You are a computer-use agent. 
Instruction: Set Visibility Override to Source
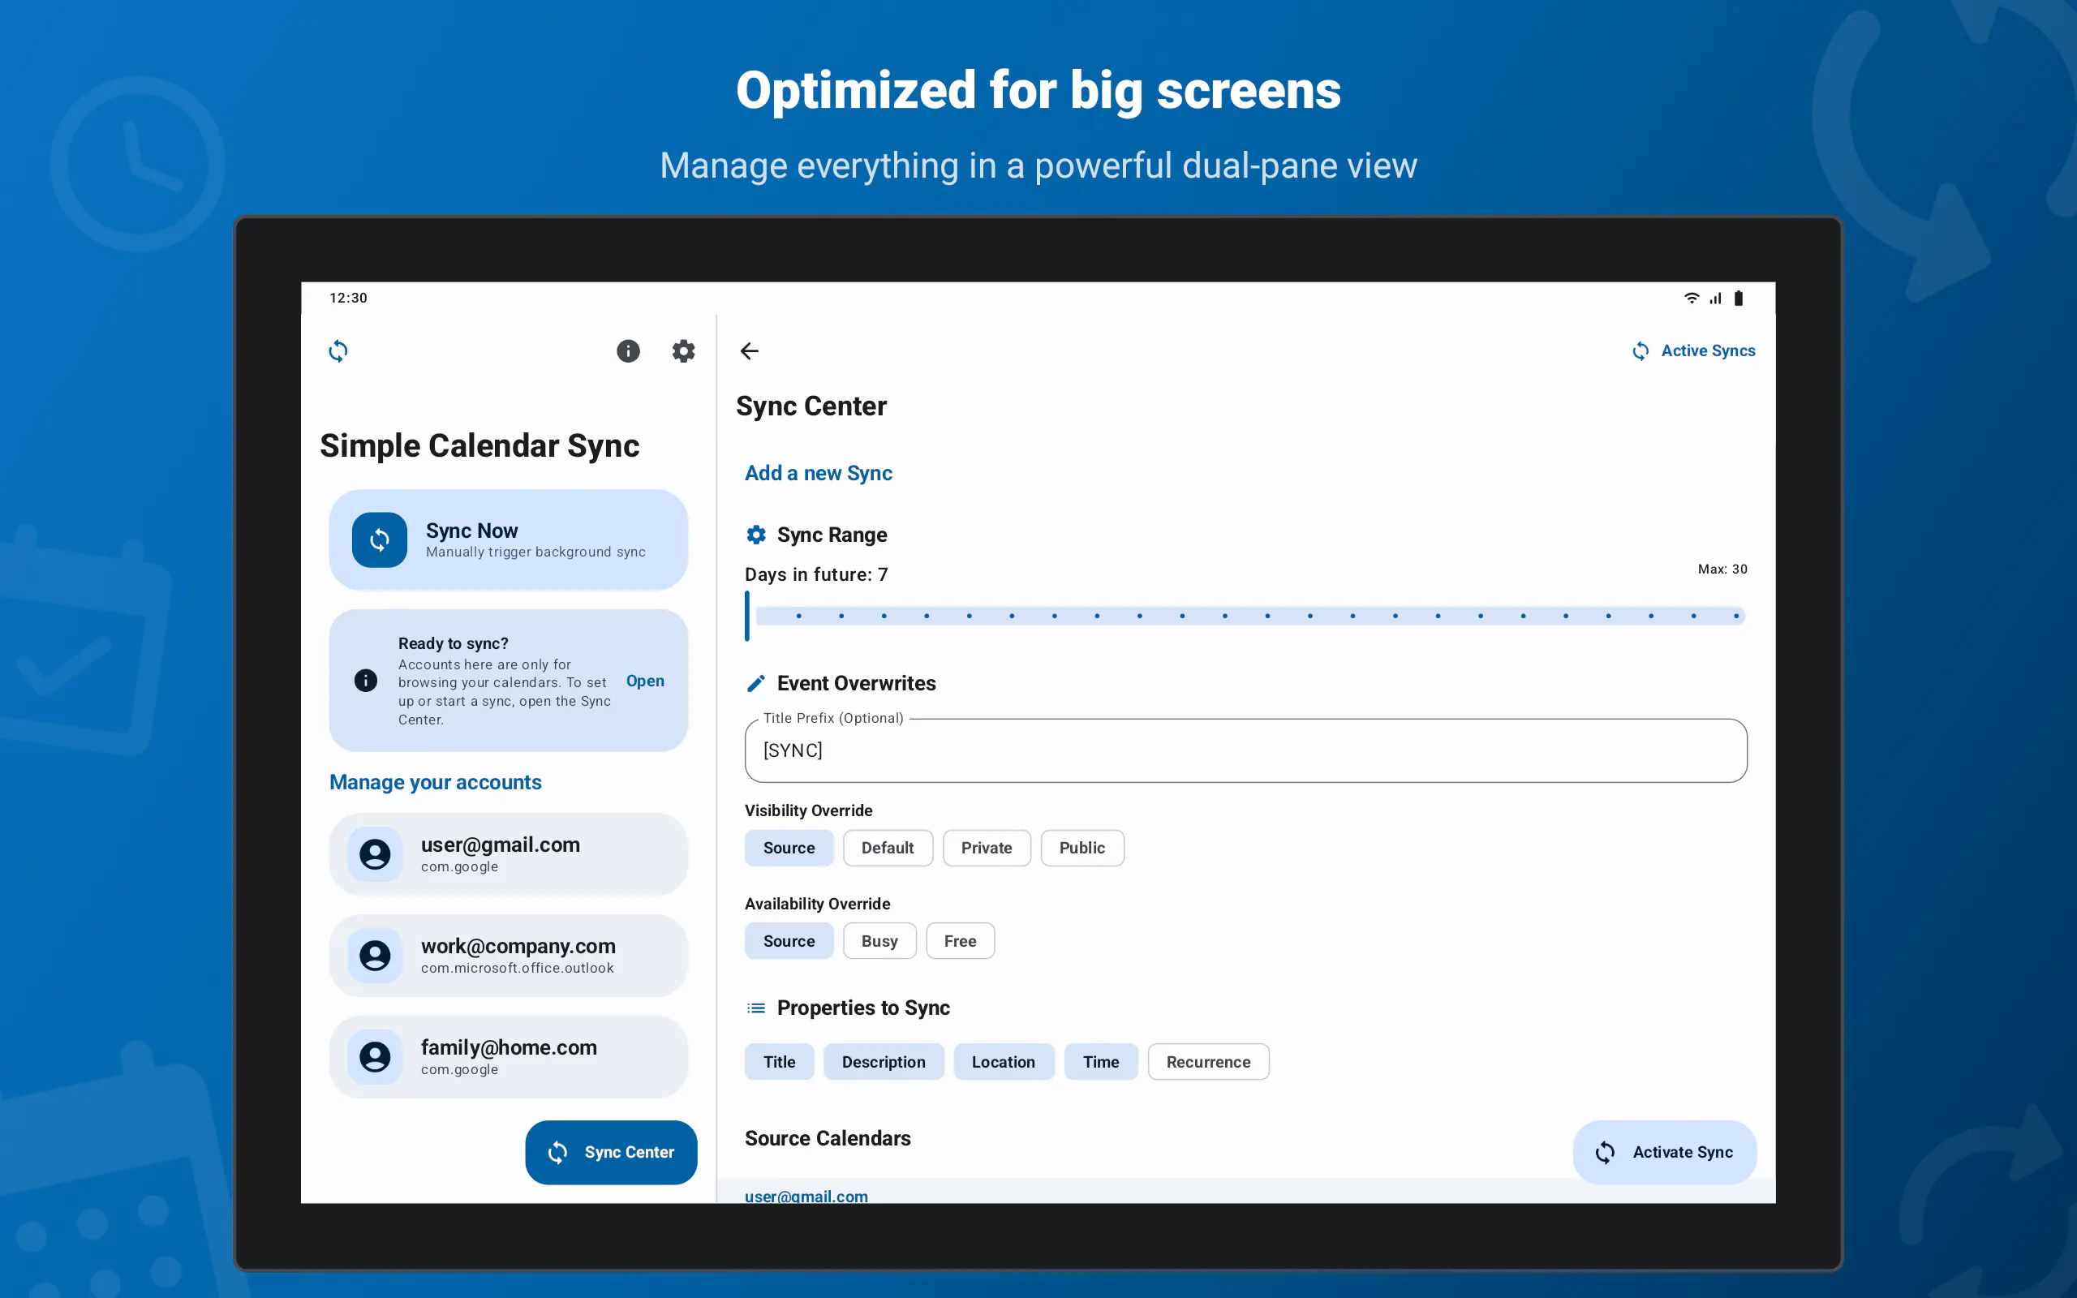pyautogui.click(x=789, y=849)
